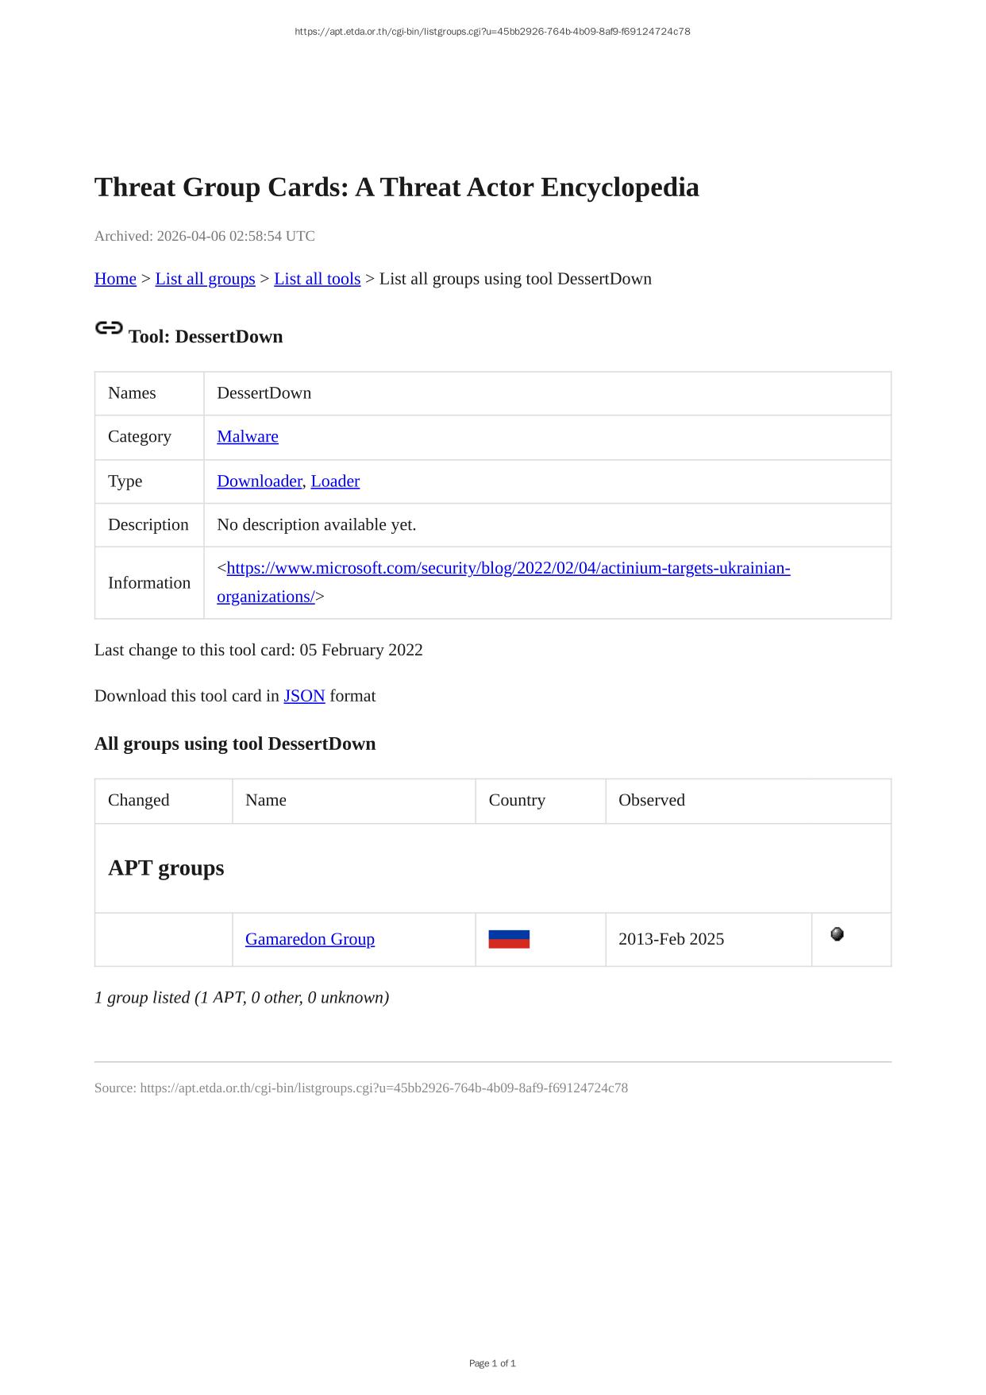Image resolution: width=986 pixels, height=1395 pixels.
Task: Click the Russian flag icon
Action: [x=509, y=939]
